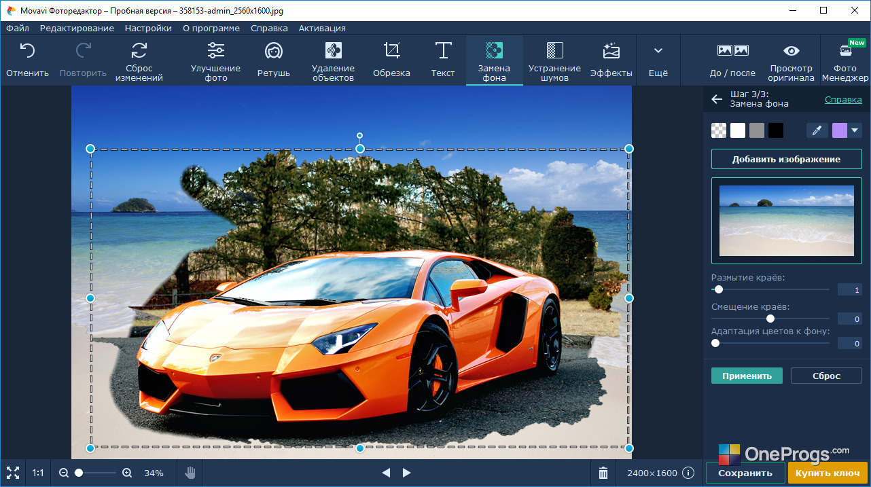Open the Файл menu
871x487 pixels.
(x=18, y=28)
